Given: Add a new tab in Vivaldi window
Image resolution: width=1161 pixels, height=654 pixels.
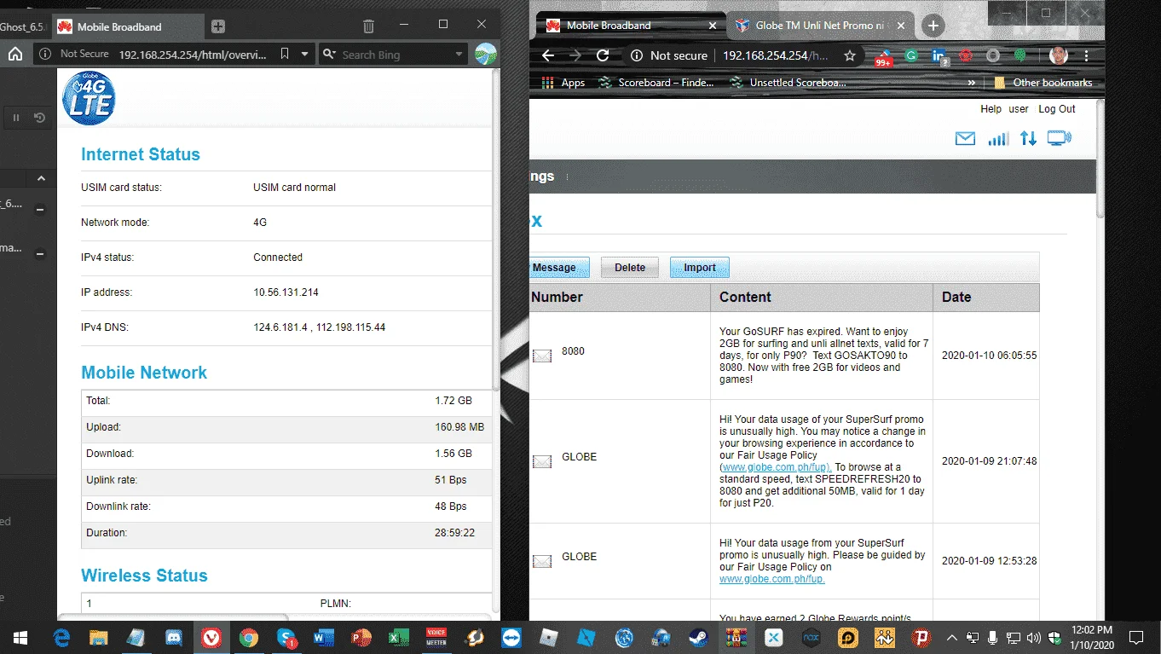Looking at the screenshot, I should click(x=218, y=26).
